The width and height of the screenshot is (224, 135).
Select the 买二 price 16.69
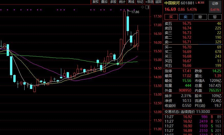pos(187,52)
